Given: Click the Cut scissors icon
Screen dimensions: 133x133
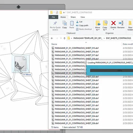Looking at the screenshot, I should point(77,22).
